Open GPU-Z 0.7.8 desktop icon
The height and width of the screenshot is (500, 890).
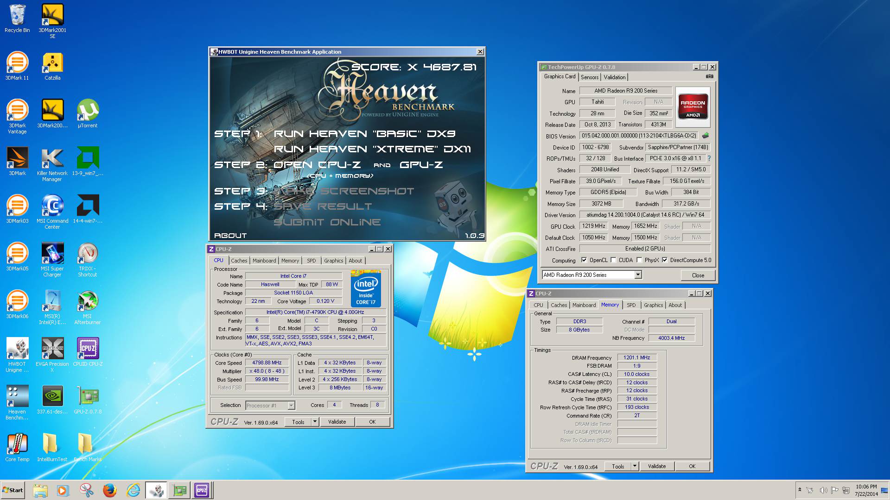coord(88,400)
